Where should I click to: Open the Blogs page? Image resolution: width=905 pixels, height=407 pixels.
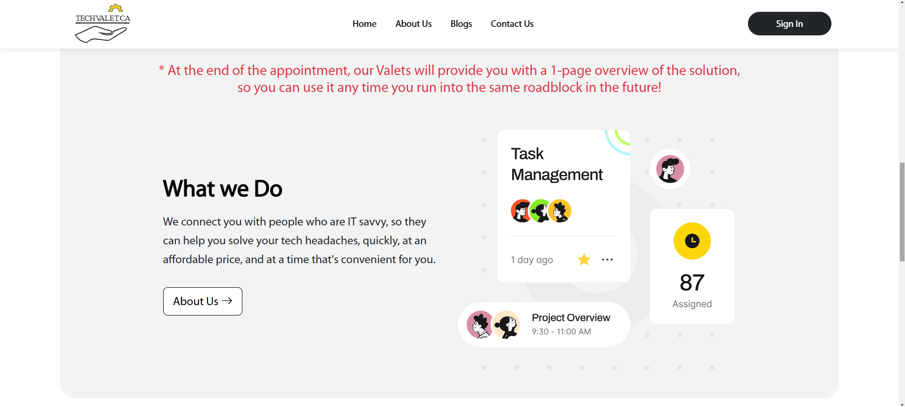click(x=461, y=24)
